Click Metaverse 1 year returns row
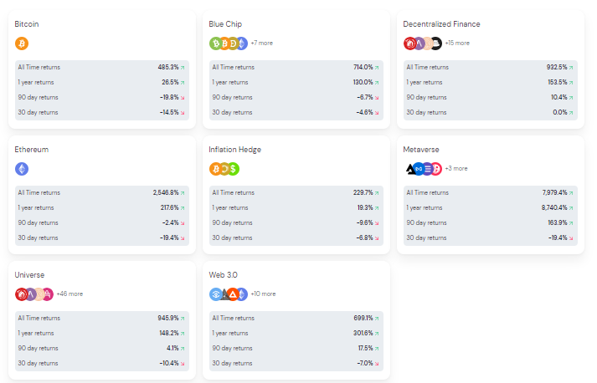 491,207
